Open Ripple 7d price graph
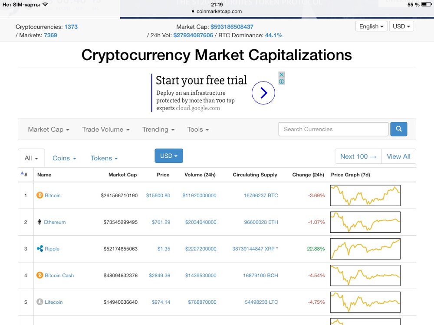The image size is (434, 325). pyautogui.click(x=365, y=249)
